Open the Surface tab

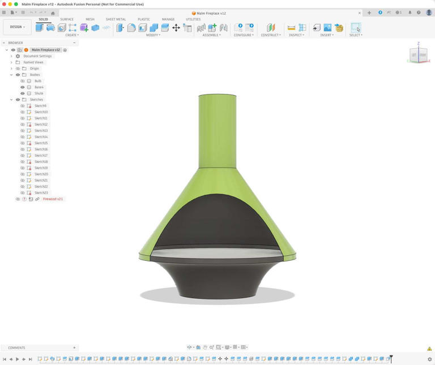click(x=67, y=19)
